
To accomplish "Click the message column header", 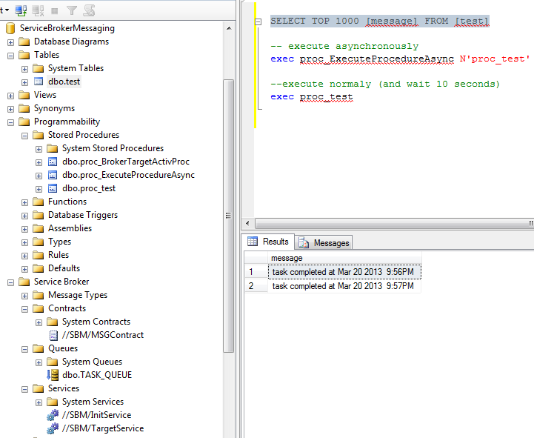I will [287, 258].
